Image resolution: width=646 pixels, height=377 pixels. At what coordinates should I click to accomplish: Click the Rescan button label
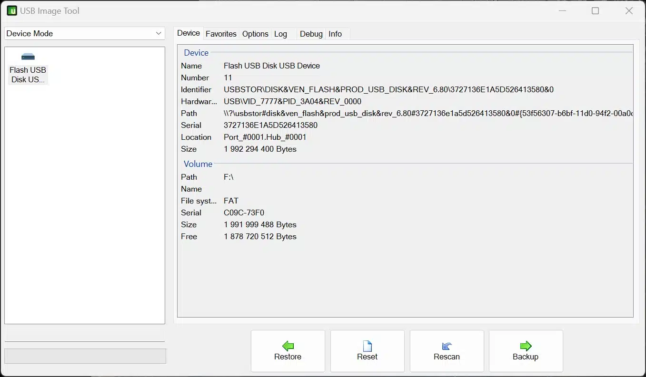click(x=447, y=357)
